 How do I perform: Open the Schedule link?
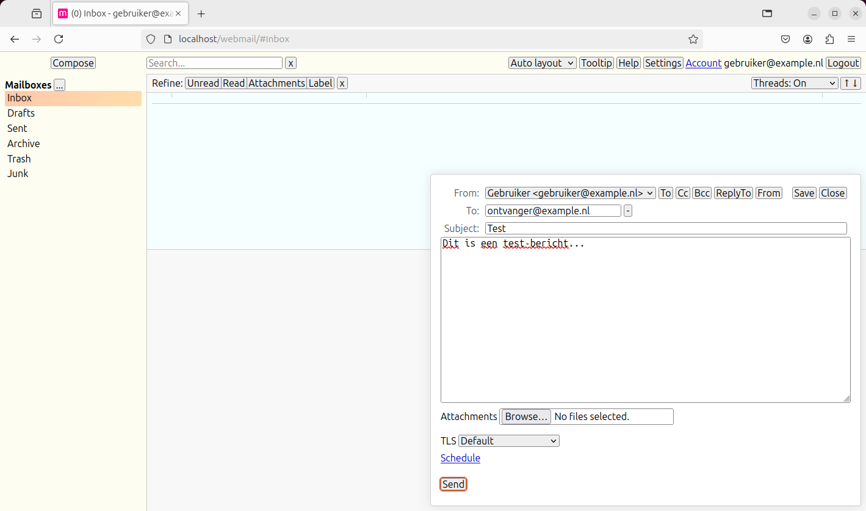[x=460, y=458]
